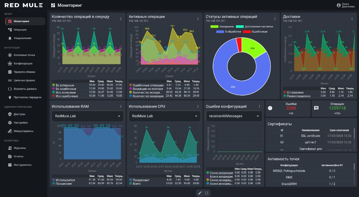This screenshot has height=197, width=359.
Task: Click the Журналы icon
Action: pyautogui.click(x=10, y=148)
